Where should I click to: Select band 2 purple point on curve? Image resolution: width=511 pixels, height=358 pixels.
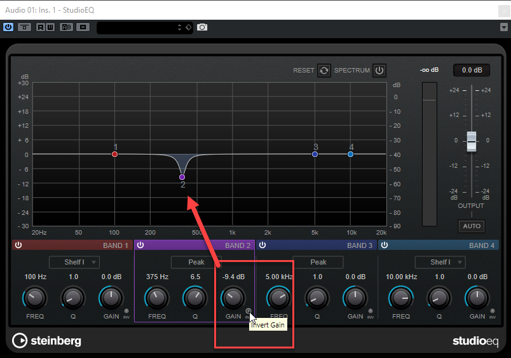[182, 177]
